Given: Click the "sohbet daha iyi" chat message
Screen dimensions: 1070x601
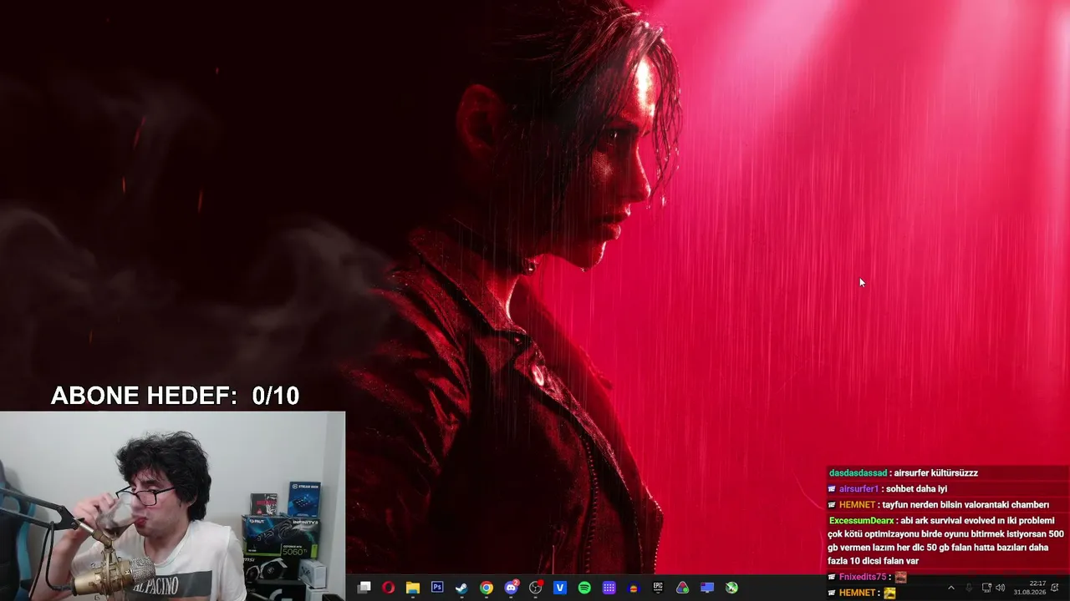Looking at the screenshot, I should coord(917,489).
